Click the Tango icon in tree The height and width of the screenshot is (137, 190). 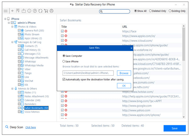point(22,73)
